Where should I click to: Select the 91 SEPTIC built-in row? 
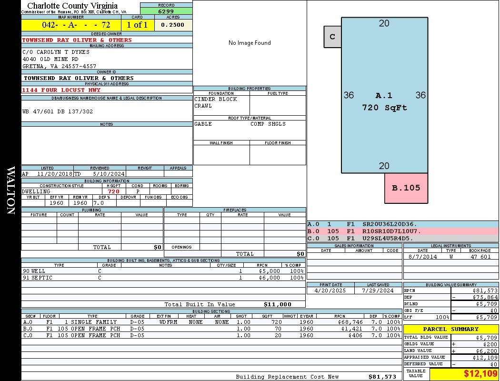point(163,278)
